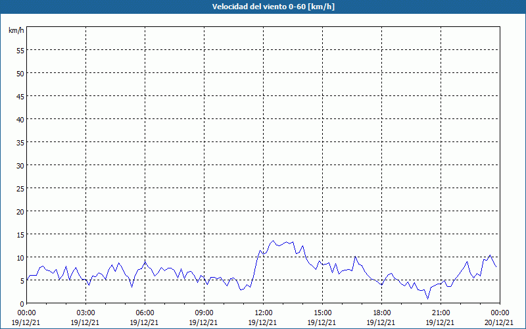Select the 50 label on the y-axis
Viewport: 526px width, 329px height.
click(x=20, y=73)
